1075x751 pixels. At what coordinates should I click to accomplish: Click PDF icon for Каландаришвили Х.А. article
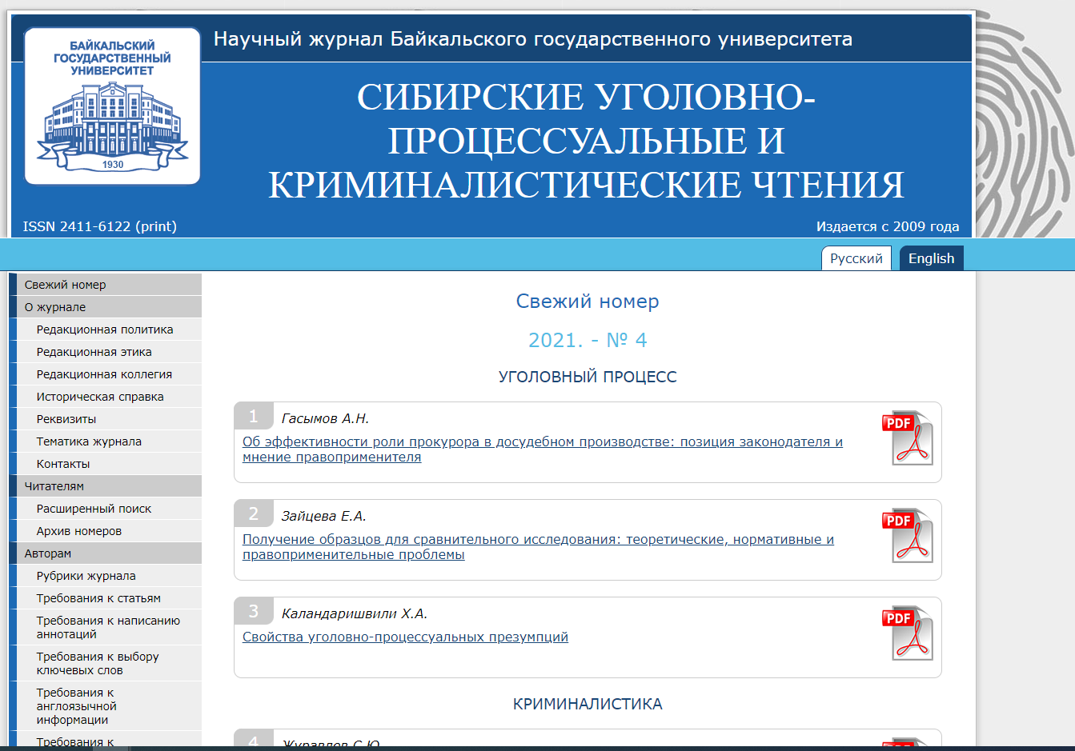(908, 633)
